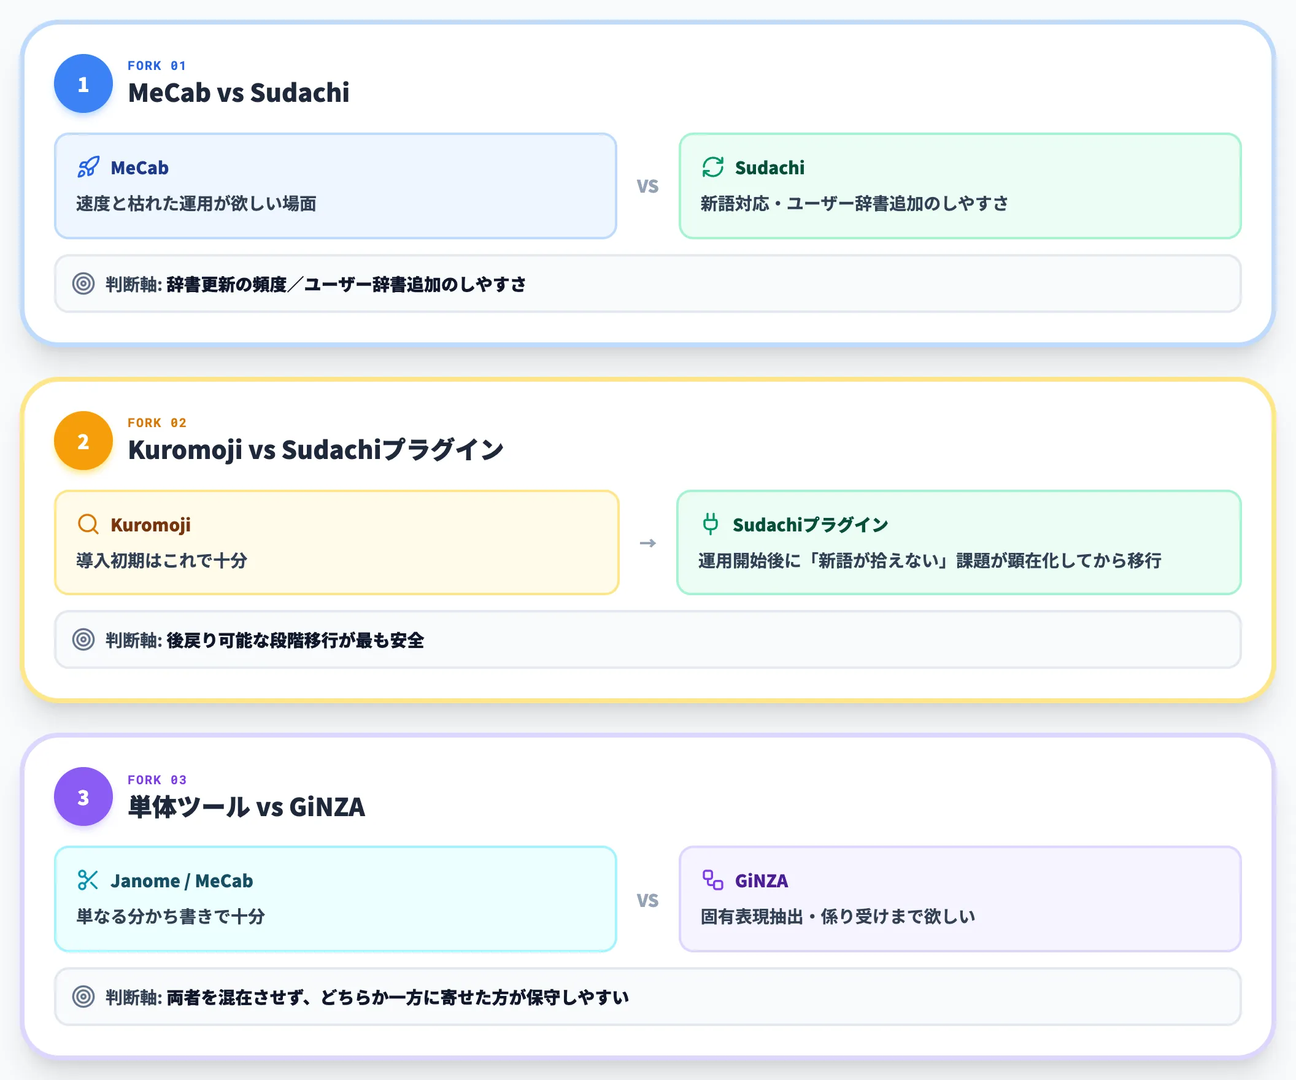Click the FORK 01 label
The image size is (1296, 1080).
(156, 66)
